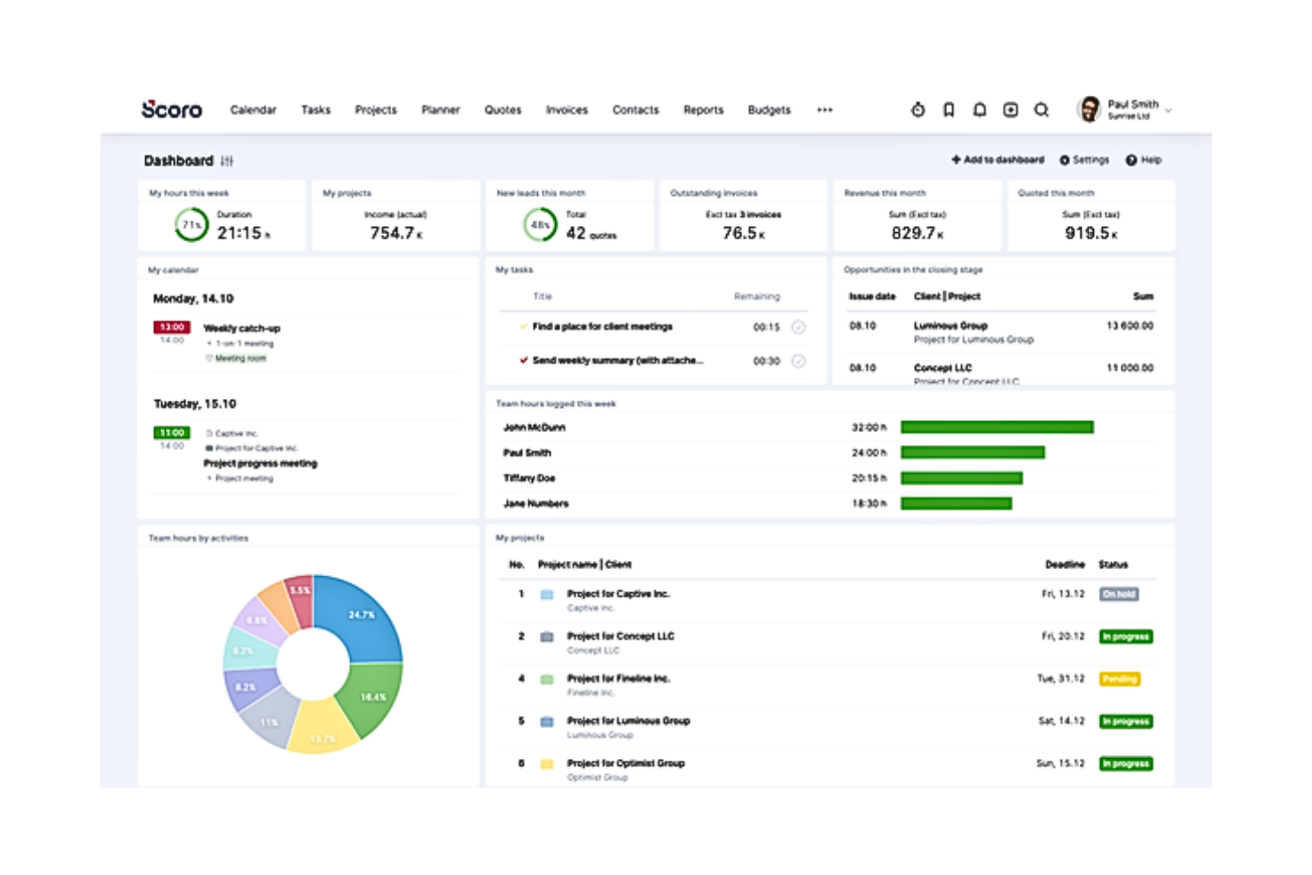
Task: Click the 754.7K income value
Action: click(396, 233)
